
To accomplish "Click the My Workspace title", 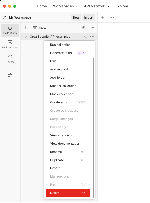I will point(20,17).
